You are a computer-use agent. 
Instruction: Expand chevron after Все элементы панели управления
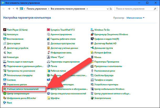[87, 9]
